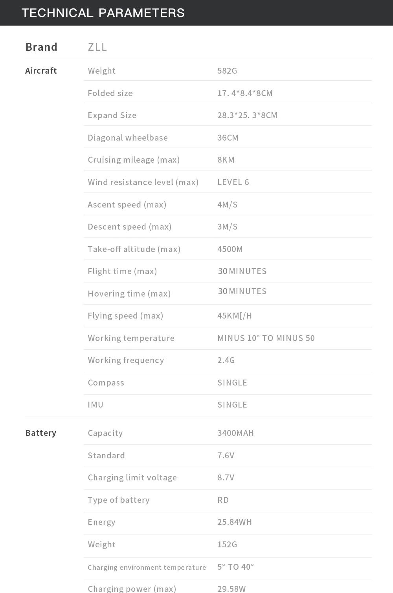Select the 4500M take-off altitude value
Screen dimensions: 393x593
tap(230, 249)
